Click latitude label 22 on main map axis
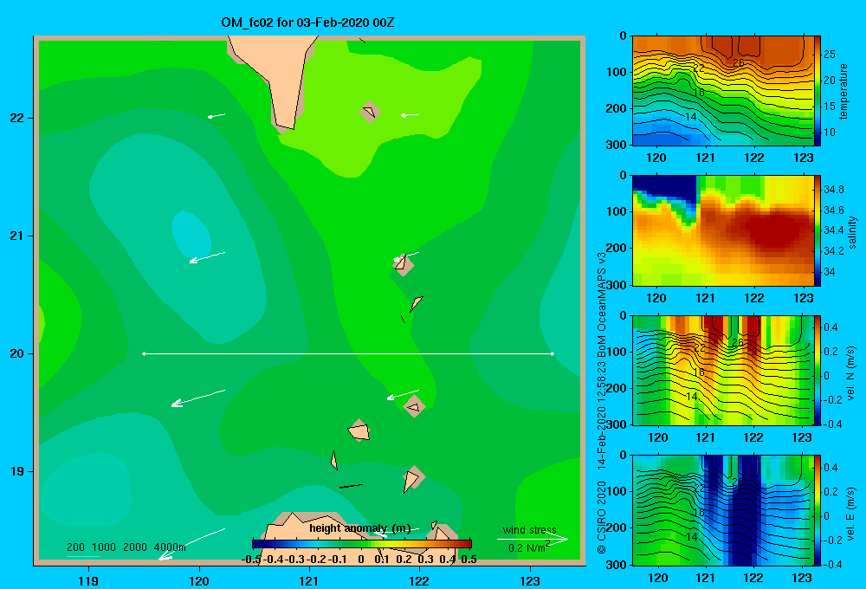This screenshot has width=866, height=589. [16, 119]
